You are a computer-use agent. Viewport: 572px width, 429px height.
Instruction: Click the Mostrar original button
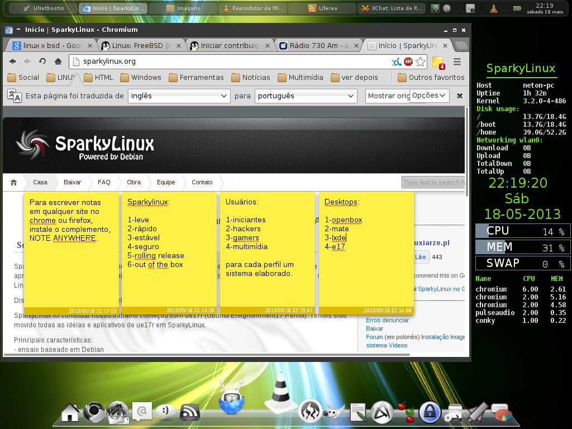(388, 96)
